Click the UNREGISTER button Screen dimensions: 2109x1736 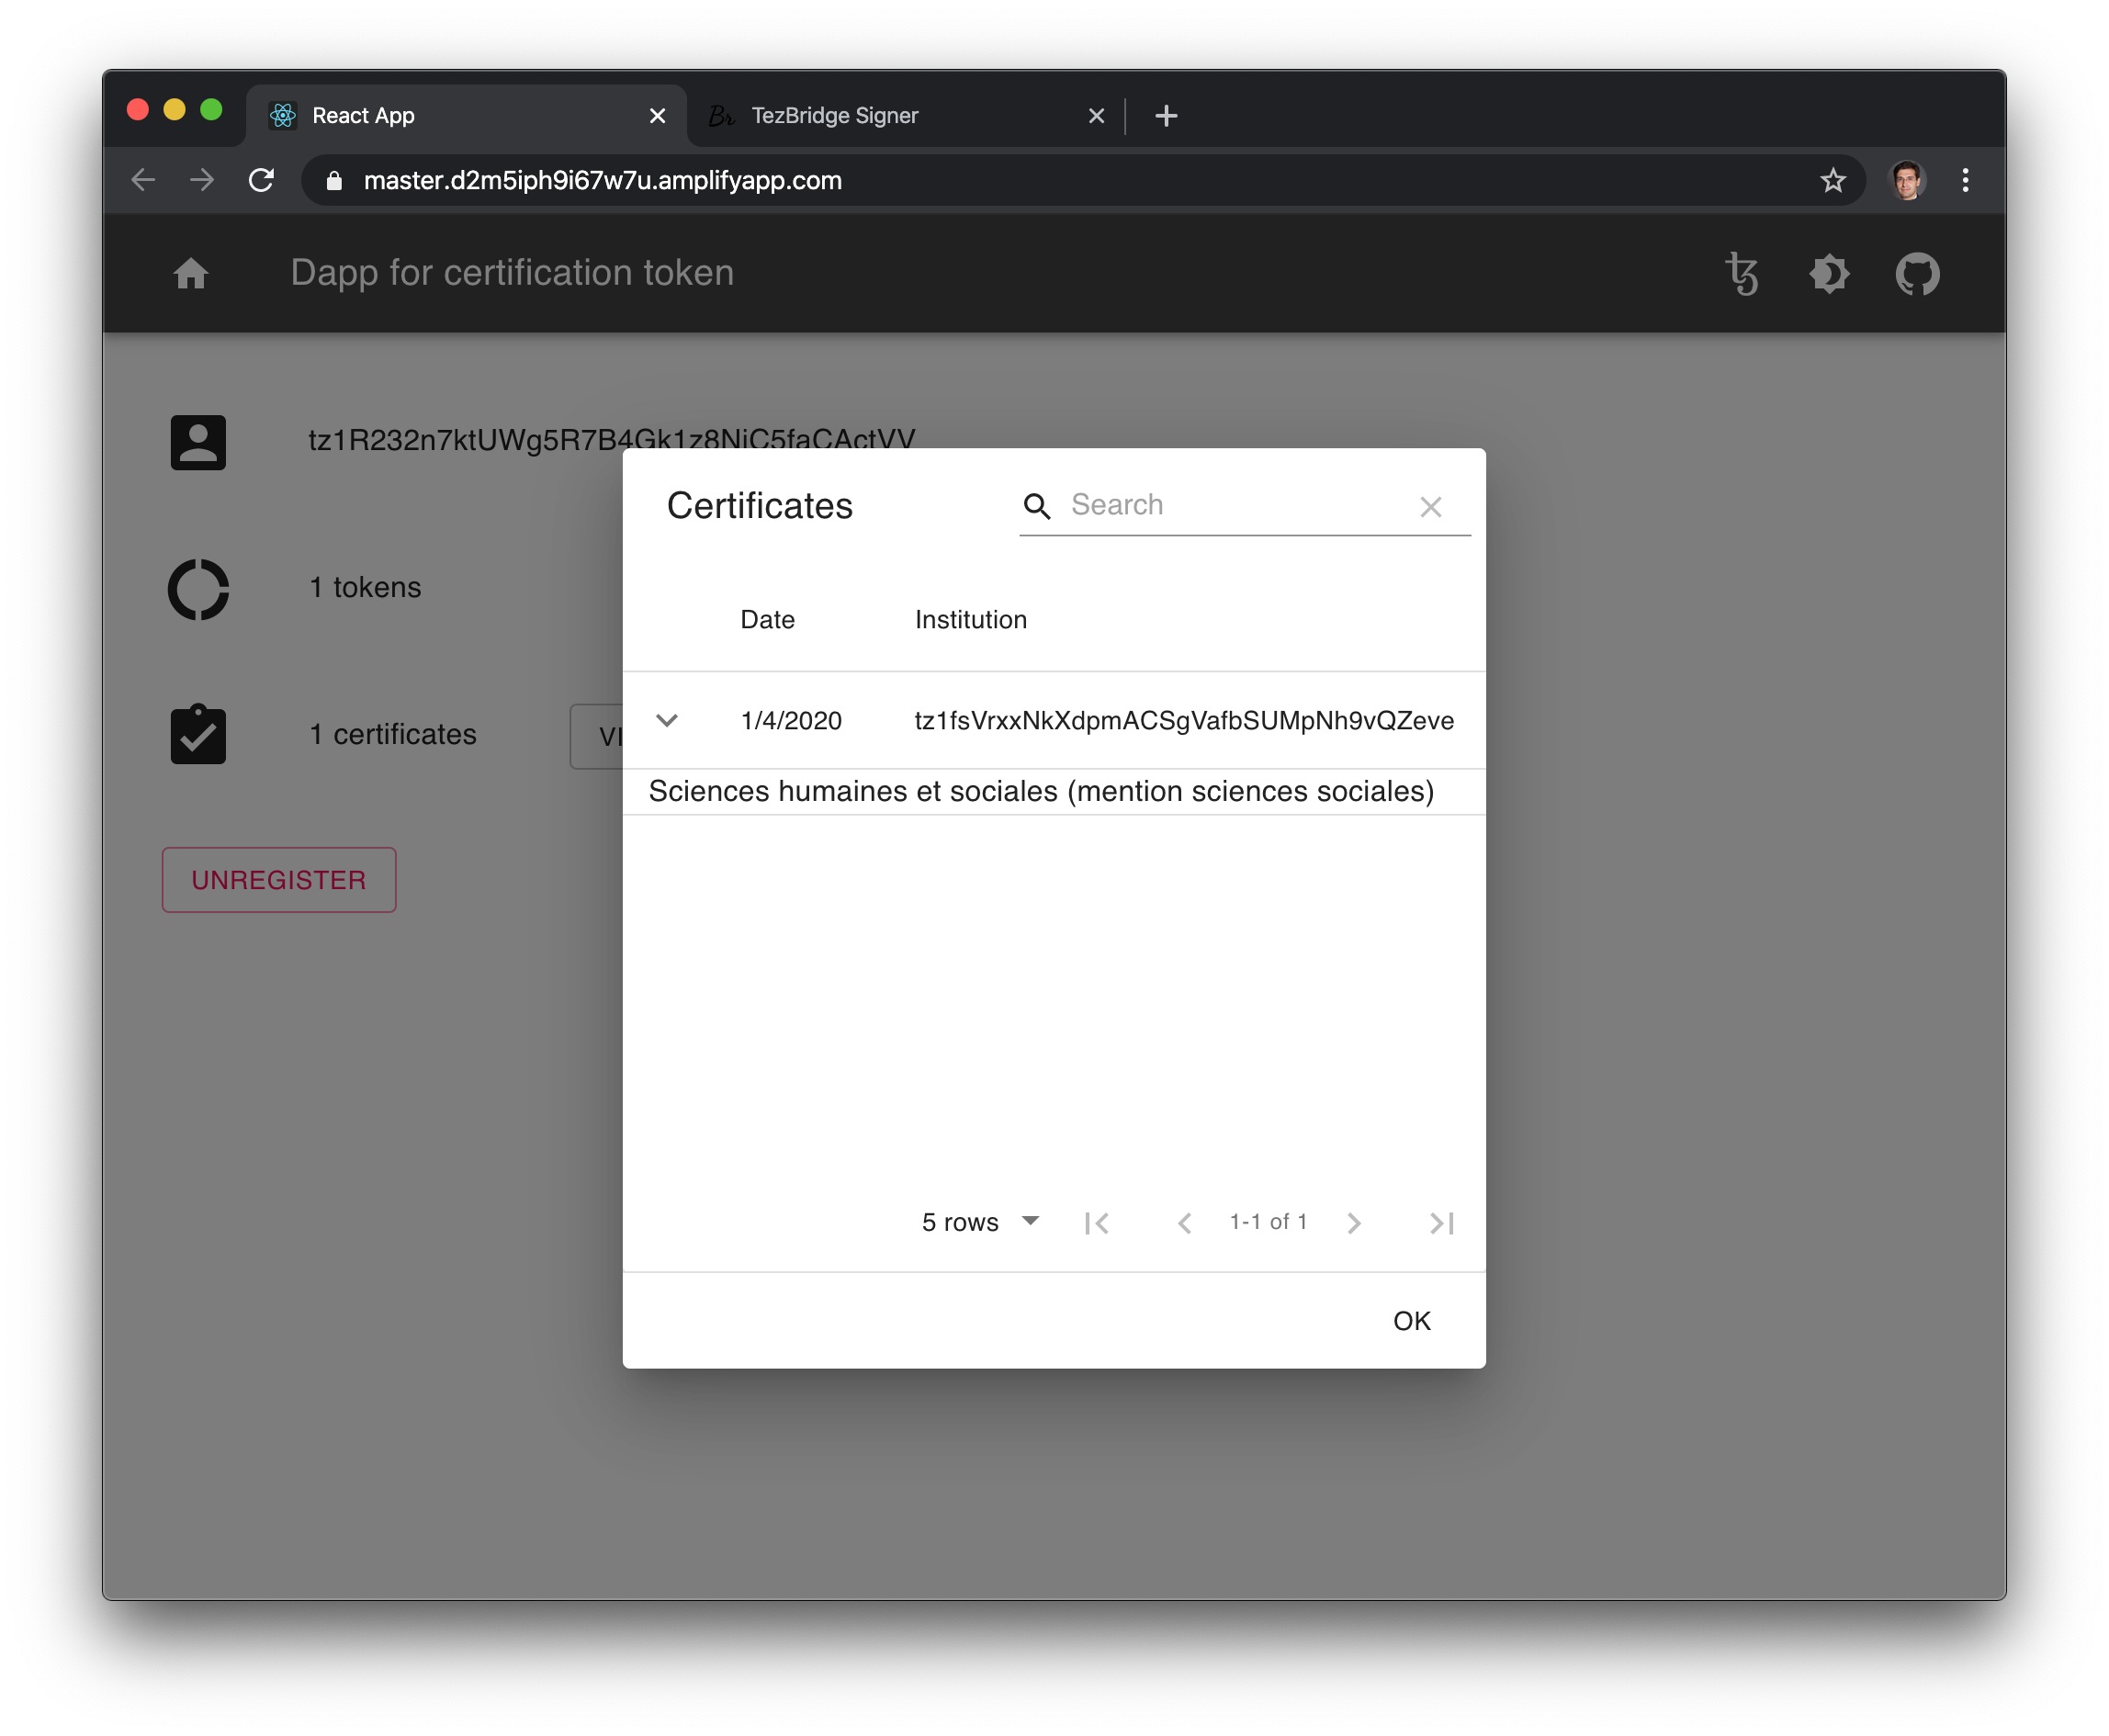click(x=279, y=880)
